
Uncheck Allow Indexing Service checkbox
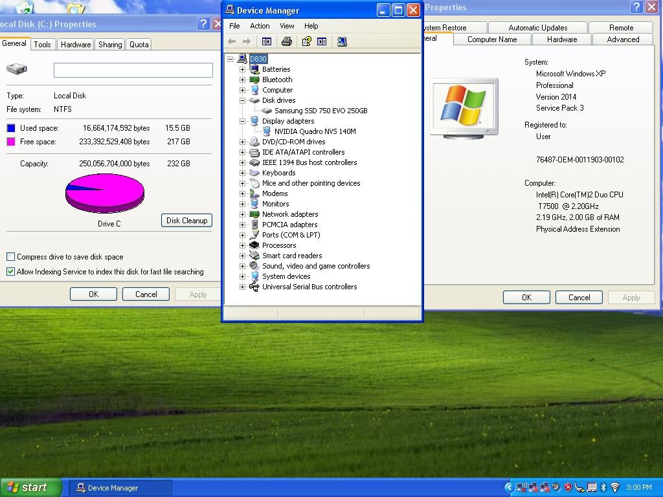click(x=10, y=271)
